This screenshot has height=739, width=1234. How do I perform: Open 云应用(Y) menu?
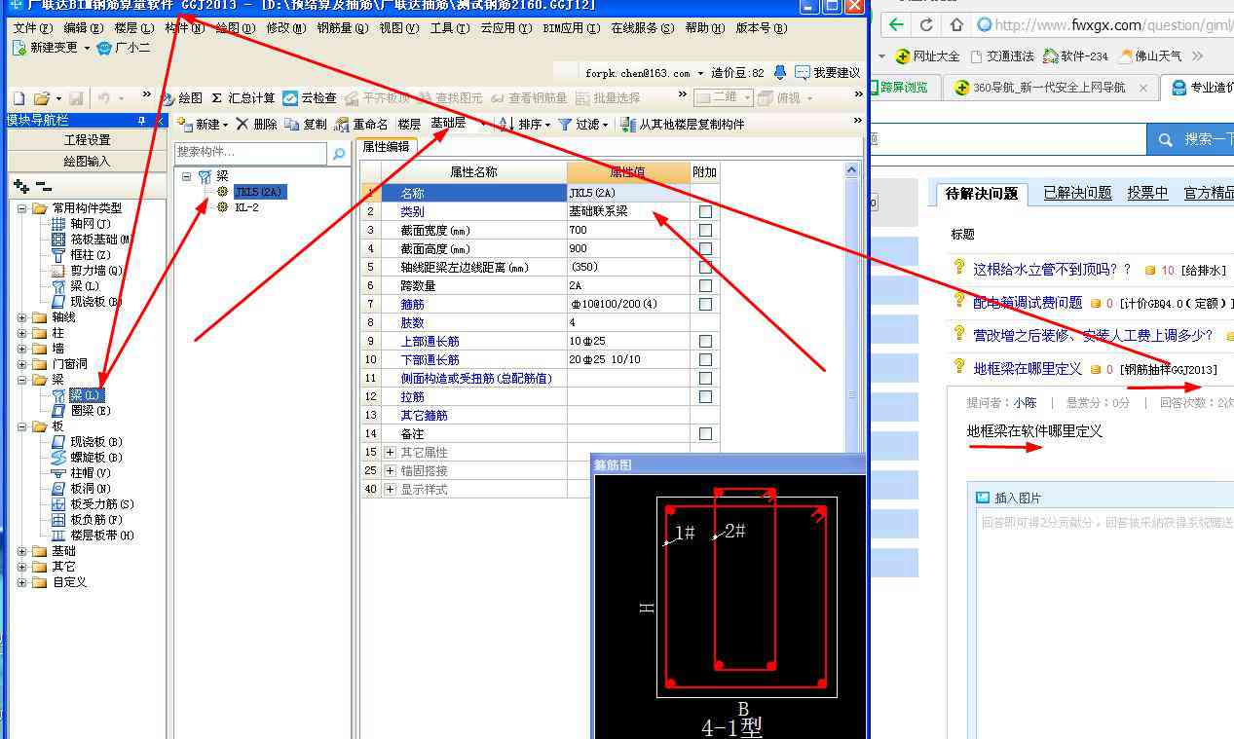pyautogui.click(x=506, y=28)
